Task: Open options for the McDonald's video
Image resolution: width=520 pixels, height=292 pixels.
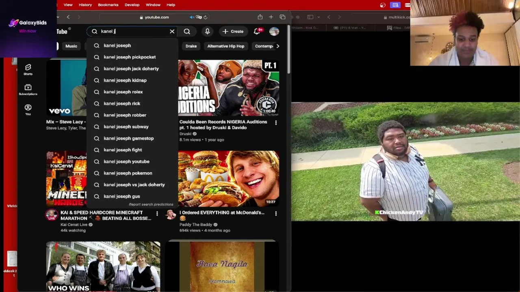Action: click(x=276, y=213)
